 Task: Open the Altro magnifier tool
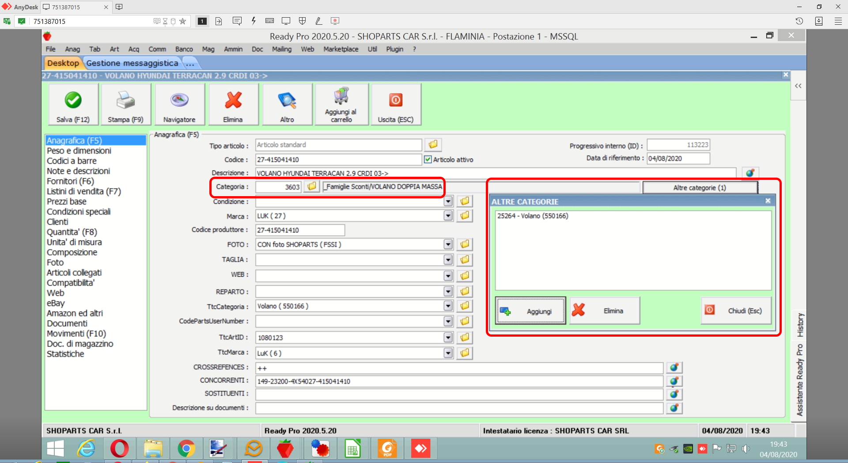287,105
